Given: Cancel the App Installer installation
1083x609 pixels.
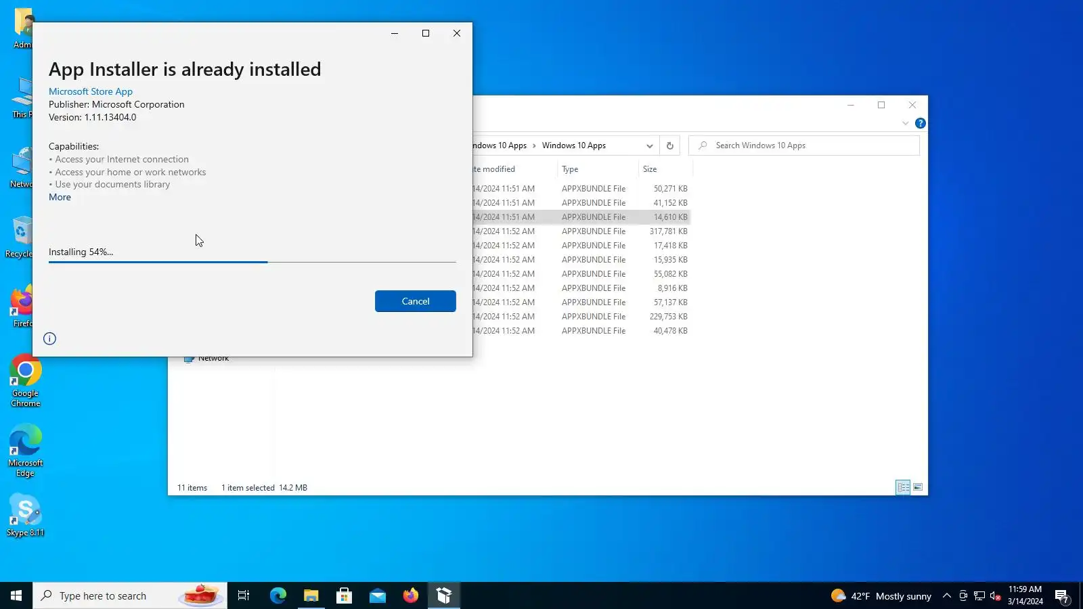Looking at the screenshot, I should [x=415, y=301].
